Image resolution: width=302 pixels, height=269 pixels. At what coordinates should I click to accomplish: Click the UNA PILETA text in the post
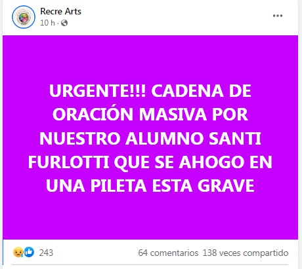coord(97,186)
